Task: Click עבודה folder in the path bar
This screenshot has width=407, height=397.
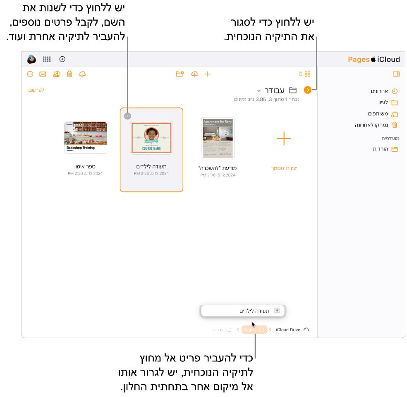Action: pos(222,330)
